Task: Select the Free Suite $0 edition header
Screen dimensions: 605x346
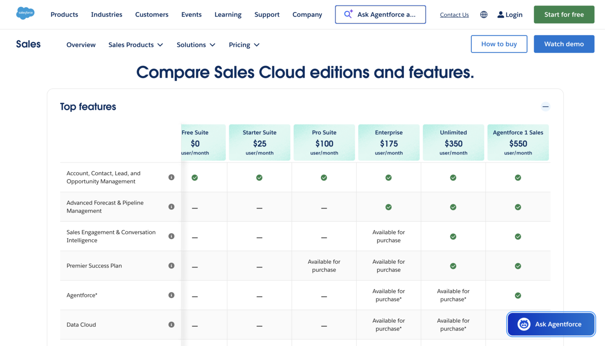Action: point(203,142)
